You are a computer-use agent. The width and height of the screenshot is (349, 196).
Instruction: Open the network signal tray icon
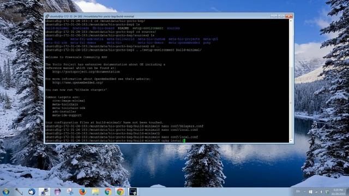click(316, 192)
